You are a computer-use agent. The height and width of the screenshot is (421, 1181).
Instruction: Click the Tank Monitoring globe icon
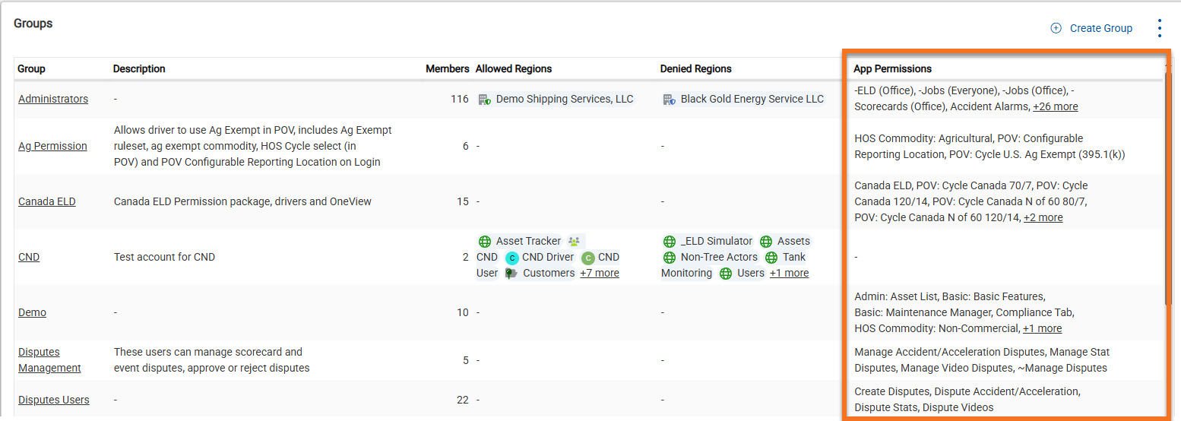pyautogui.click(x=771, y=258)
